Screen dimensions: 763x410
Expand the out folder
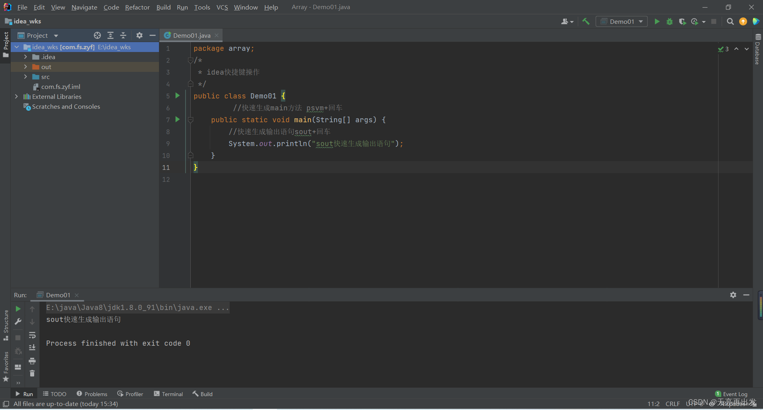pyautogui.click(x=25, y=67)
